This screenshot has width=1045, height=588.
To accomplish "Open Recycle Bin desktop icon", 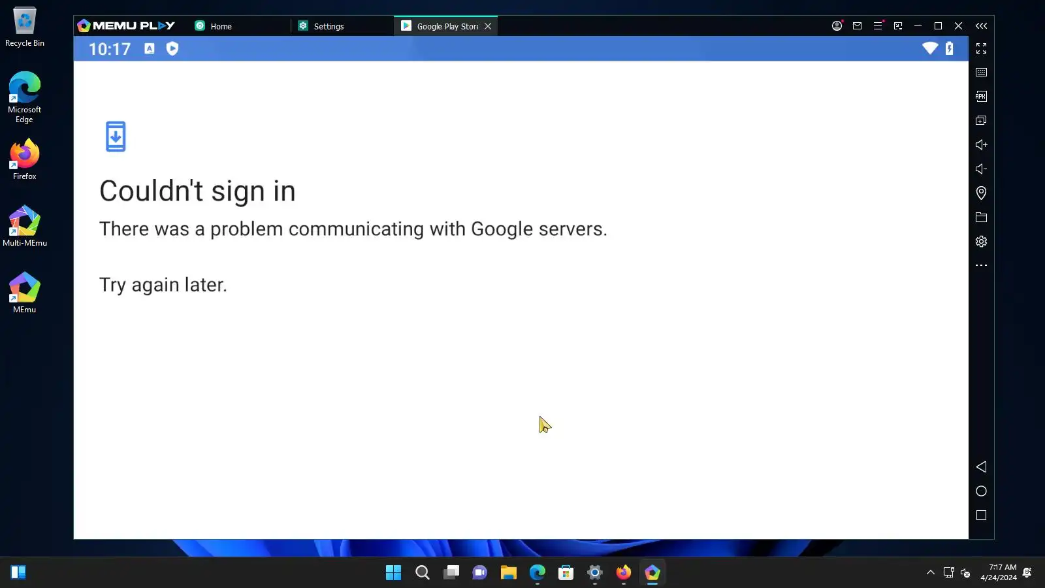I will [25, 27].
